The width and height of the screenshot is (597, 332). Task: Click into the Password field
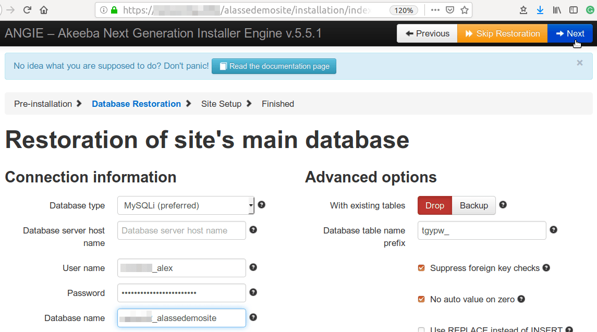[181, 293]
